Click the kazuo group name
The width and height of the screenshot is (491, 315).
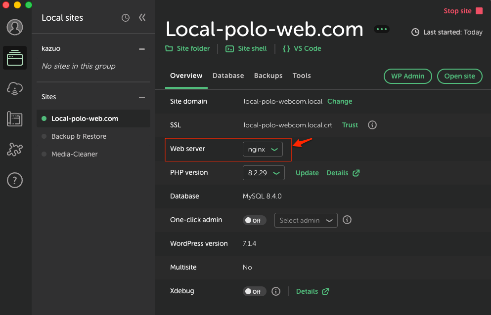click(51, 48)
